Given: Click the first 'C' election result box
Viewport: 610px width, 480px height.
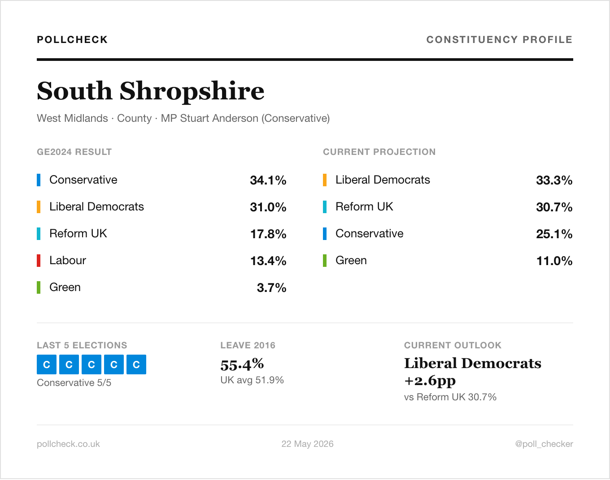Looking at the screenshot, I should (47, 364).
